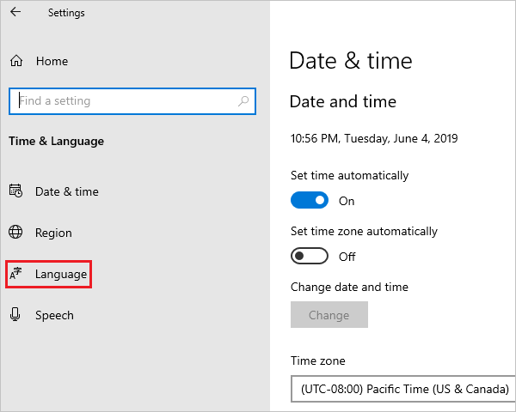Click the 'On' label beside automatic time toggle

pyautogui.click(x=347, y=201)
